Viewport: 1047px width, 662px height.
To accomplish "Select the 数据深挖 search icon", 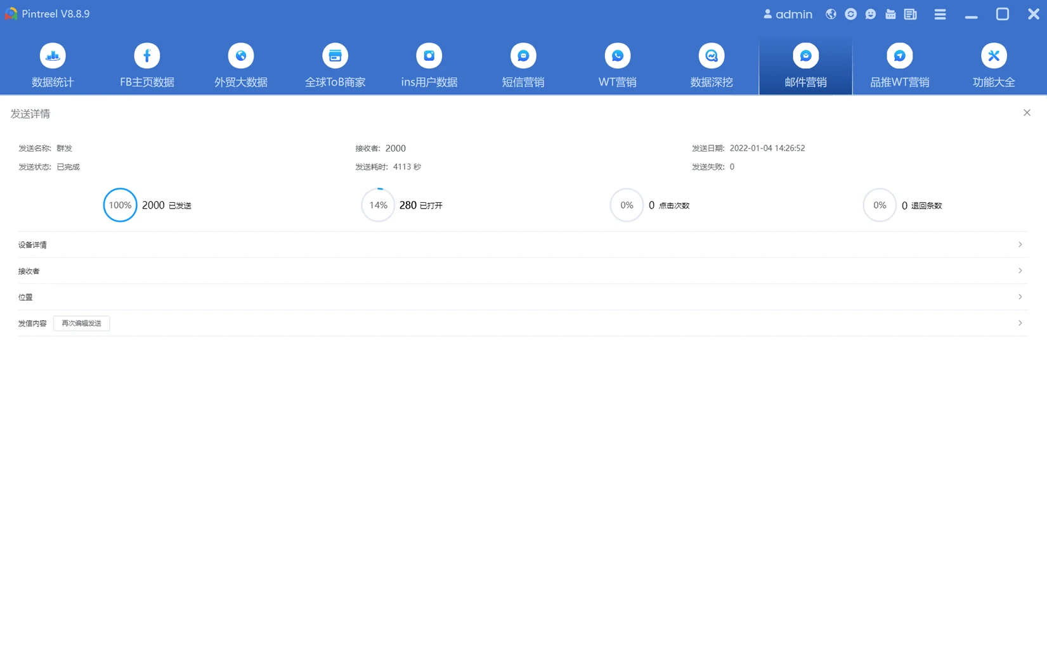I will 712,56.
